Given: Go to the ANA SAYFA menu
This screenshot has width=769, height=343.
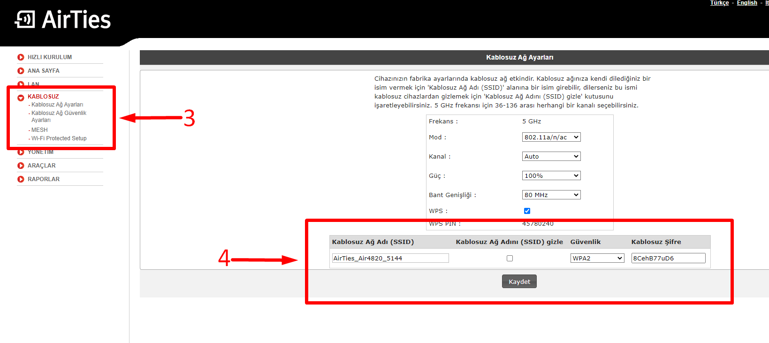Looking at the screenshot, I should [x=44, y=71].
